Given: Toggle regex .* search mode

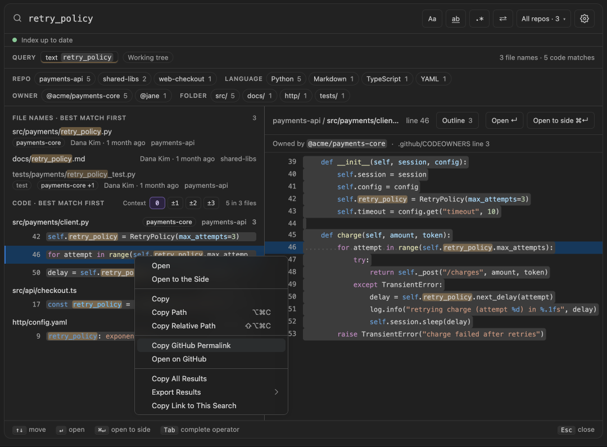Looking at the screenshot, I should click(479, 19).
